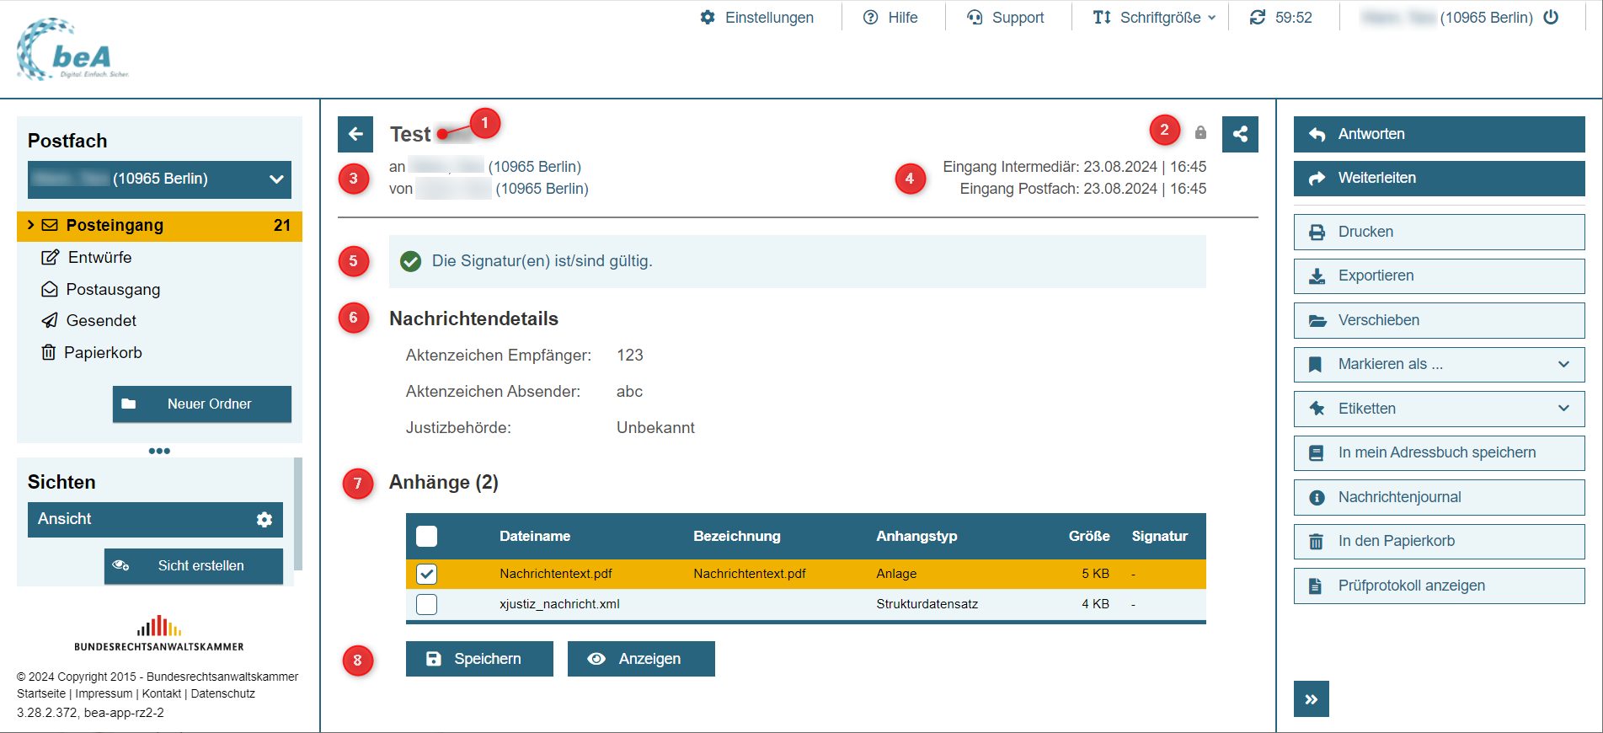Click the logout power icon

[x=1551, y=18]
